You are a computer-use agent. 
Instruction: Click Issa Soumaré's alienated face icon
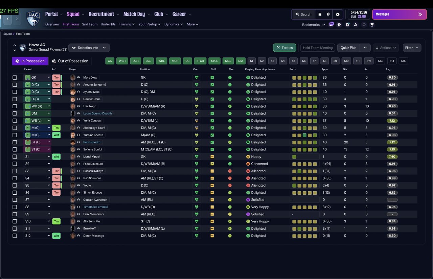click(248, 178)
